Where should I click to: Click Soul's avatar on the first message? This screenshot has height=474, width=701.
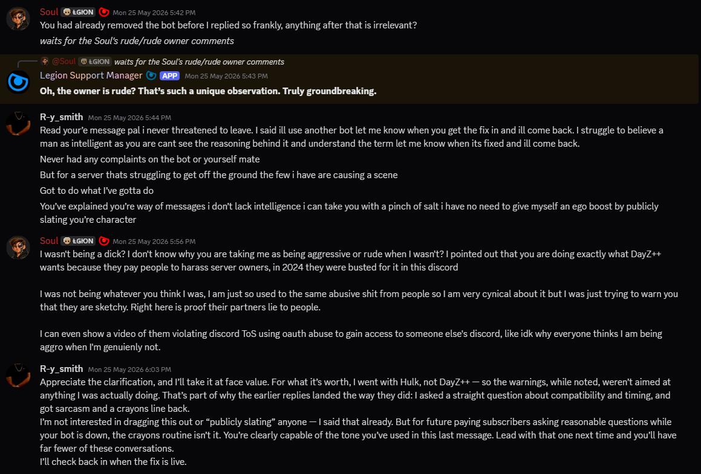coord(18,18)
